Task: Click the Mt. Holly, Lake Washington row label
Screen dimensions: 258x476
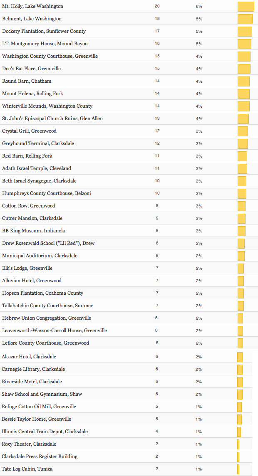Action: 32,7
